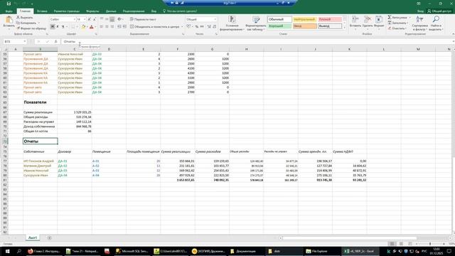Click Merge and Center (Объединить и поместить в центре)
This screenshot has height=256, width=455.
tap(155, 27)
